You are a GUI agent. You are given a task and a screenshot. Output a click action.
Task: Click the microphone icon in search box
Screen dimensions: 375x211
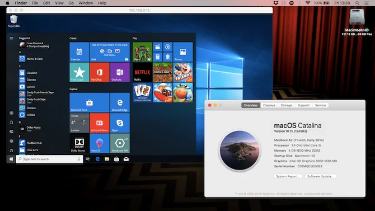click(79, 159)
